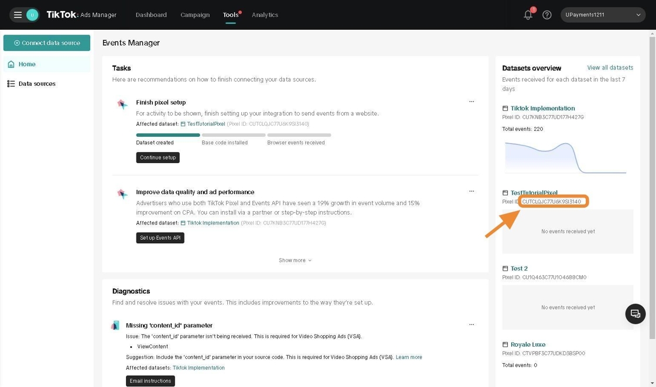Click the ViewContent bullet item
The image size is (656, 387).
click(x=152, y=347)
